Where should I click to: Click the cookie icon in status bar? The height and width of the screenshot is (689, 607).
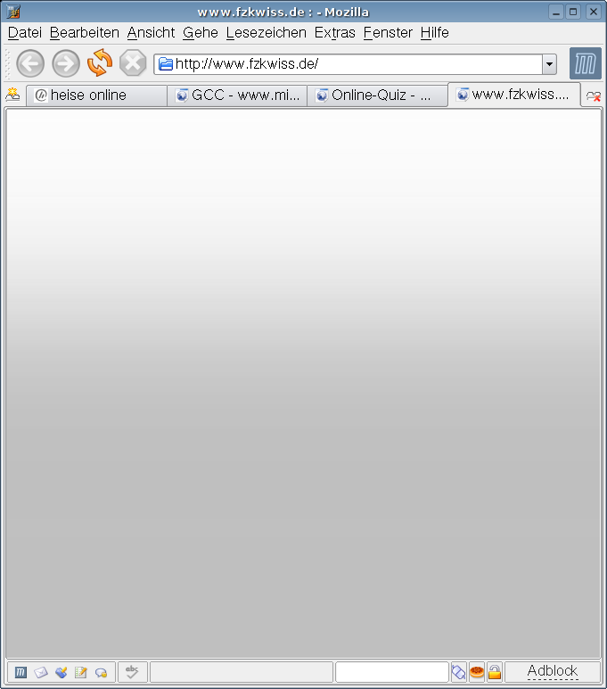coord(477,672)
